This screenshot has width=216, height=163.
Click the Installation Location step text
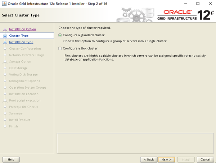click(x=24, y=94)
